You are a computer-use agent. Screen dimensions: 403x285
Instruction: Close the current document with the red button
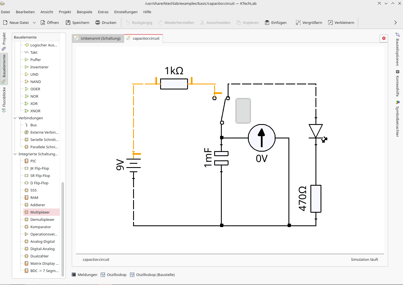point(384,38)
